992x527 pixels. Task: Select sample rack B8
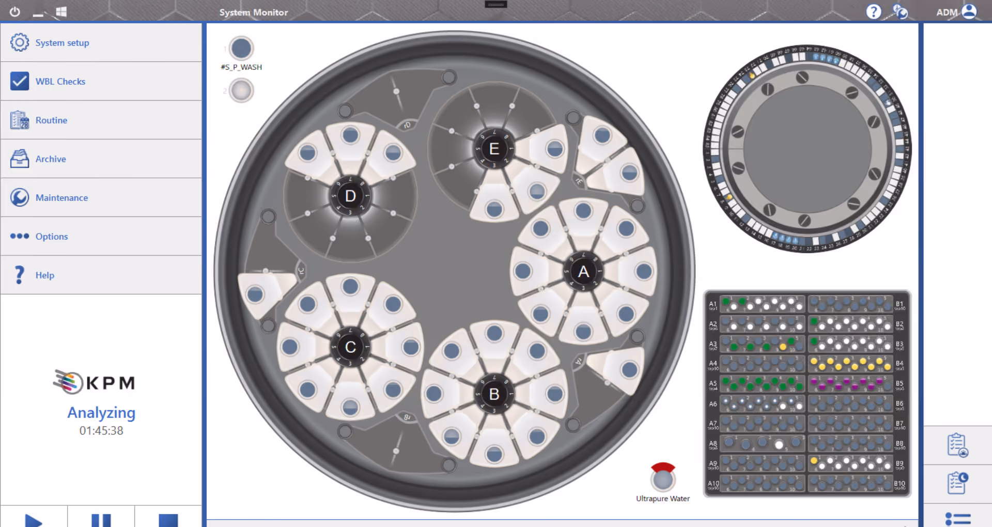850,443
